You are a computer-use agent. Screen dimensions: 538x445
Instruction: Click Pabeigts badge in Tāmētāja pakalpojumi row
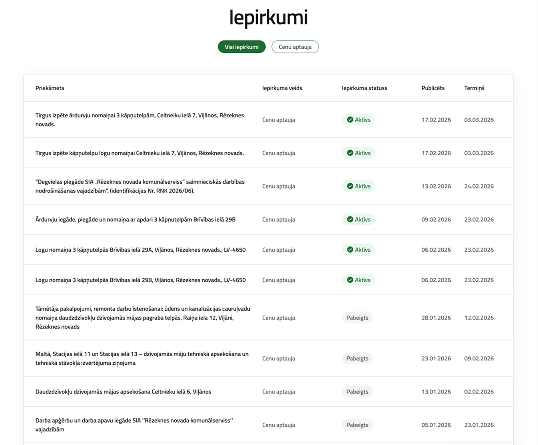[357, 318]
